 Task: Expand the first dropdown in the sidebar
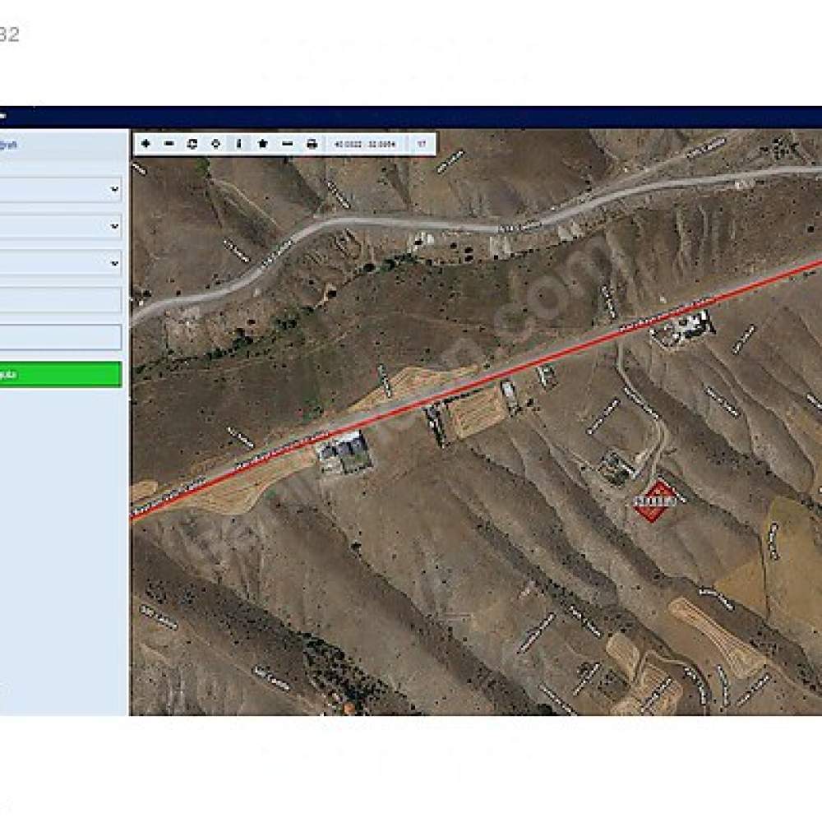tap(61, 189)
